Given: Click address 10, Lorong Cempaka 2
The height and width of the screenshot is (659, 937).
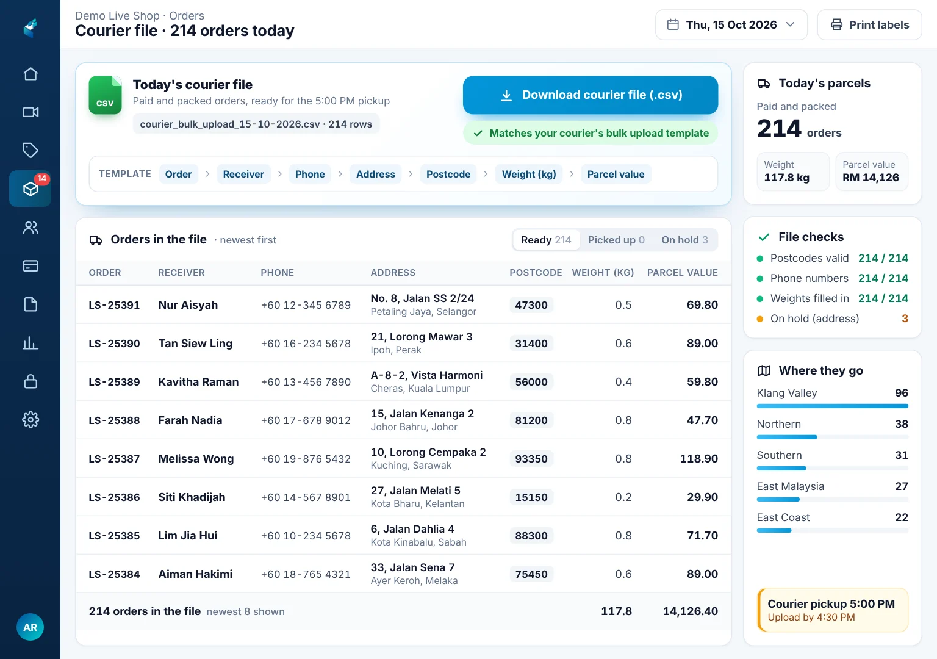Looking at the screenshot, I should click(428, 452).
